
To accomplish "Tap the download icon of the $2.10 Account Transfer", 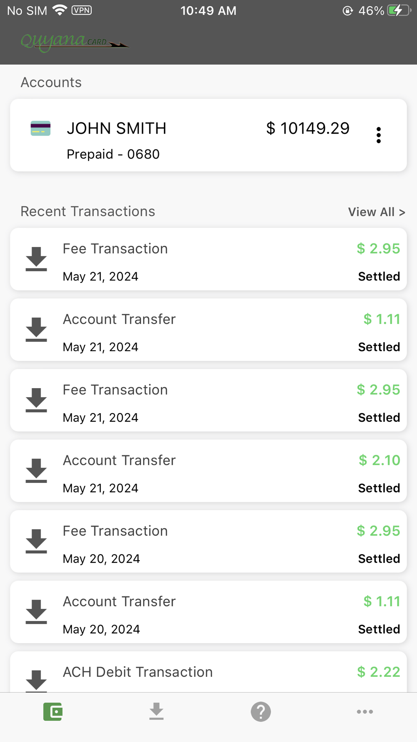I will (36, 470).
